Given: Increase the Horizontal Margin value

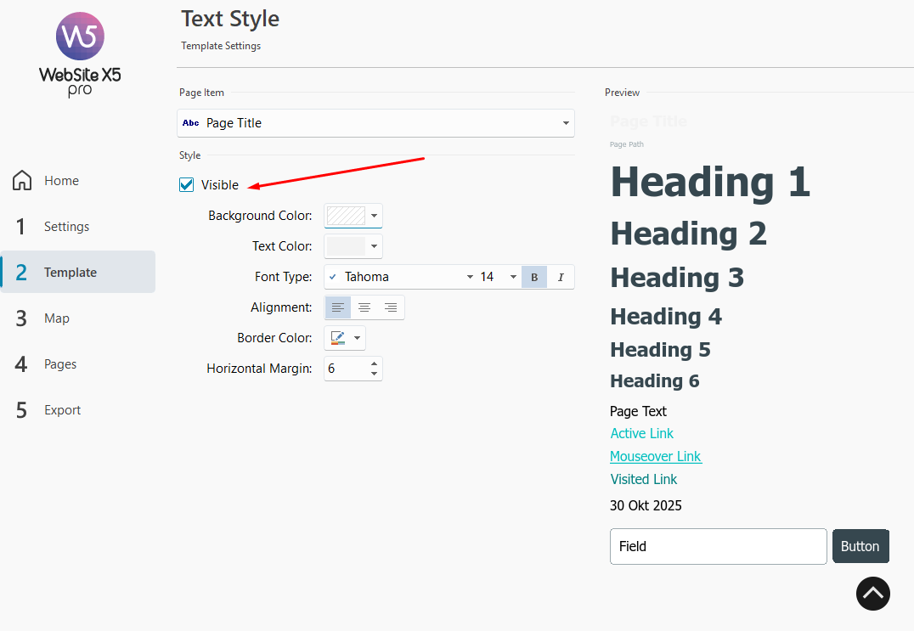Looking at the screenshot, I should [374, 363].
